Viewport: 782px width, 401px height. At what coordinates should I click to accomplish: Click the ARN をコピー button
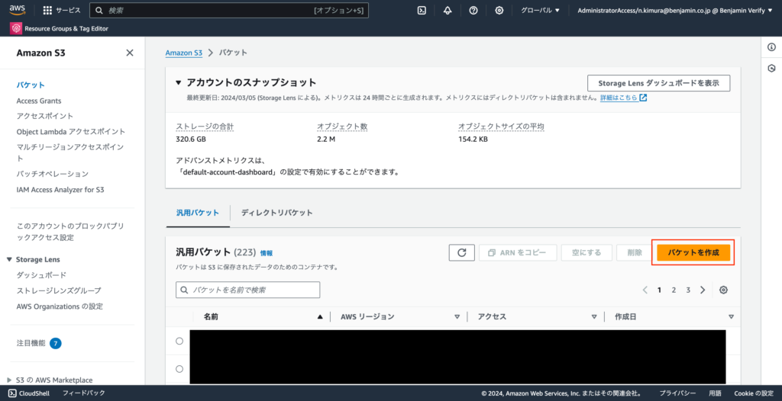pyautogui.click(x=517, y=252)
